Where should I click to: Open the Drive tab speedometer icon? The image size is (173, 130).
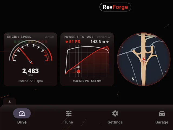(22, 113)
